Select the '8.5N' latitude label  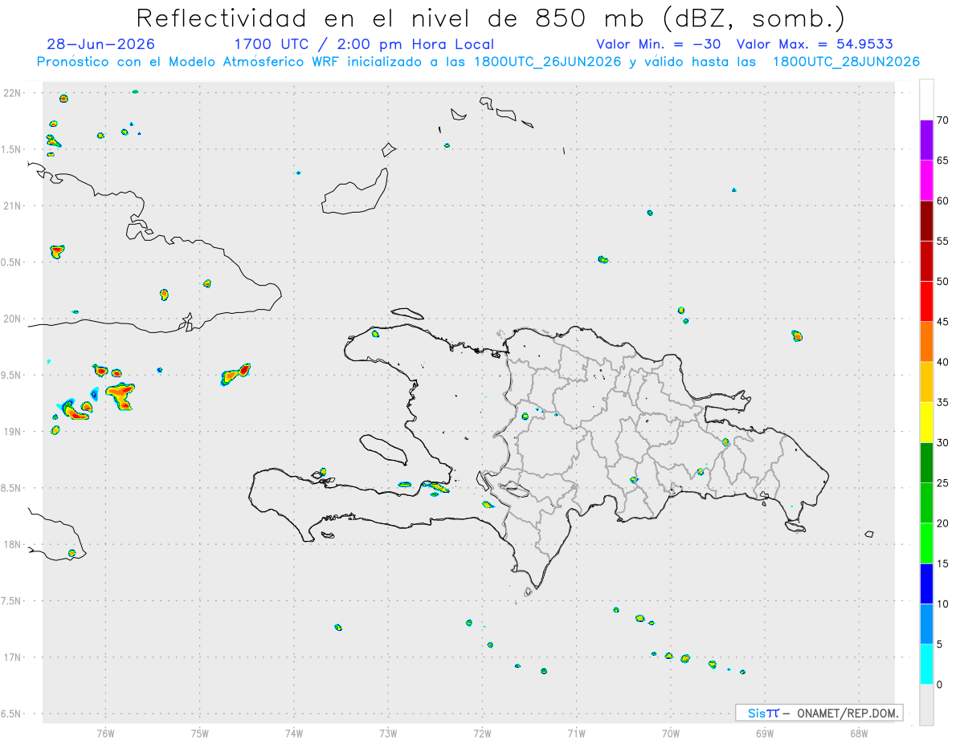(x=11, y=488)
